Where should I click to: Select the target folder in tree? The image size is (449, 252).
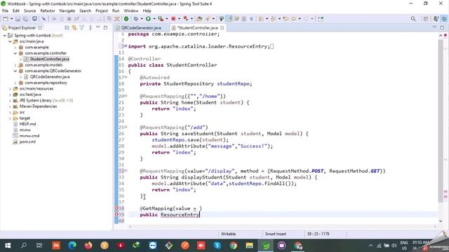pos(25,118)
